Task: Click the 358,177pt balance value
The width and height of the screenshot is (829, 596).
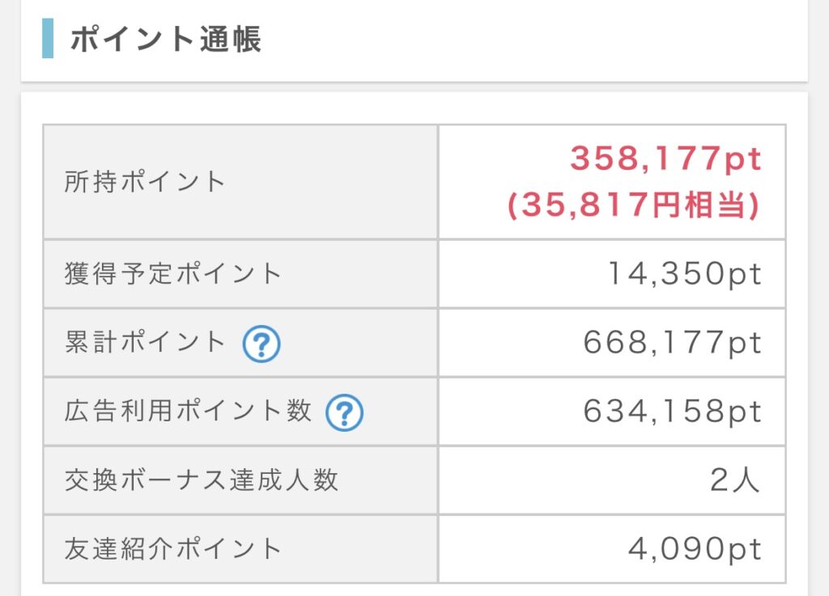Action: point(665,159)
